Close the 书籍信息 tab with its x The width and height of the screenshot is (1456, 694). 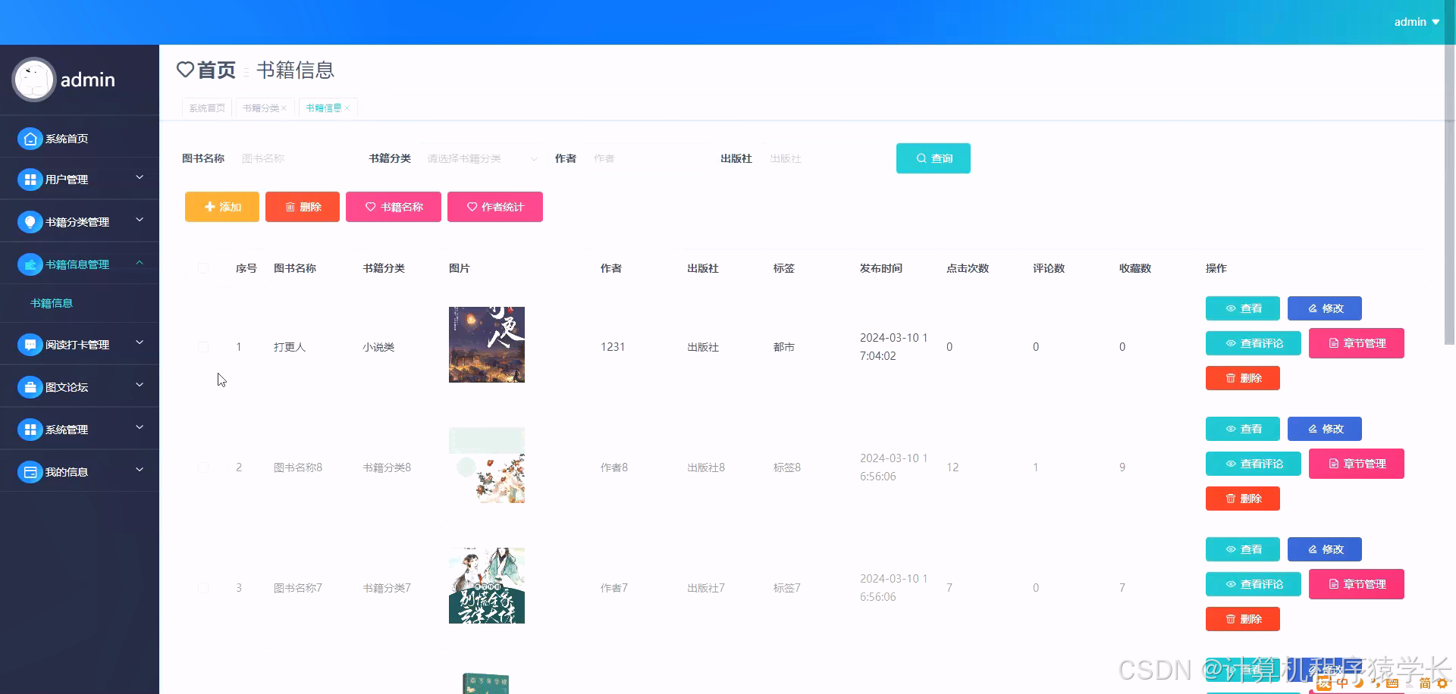tap(347, 108)
